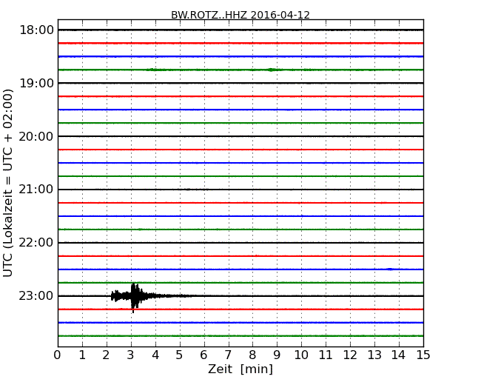Select the 21:00 y-axis tick label
The image size is (481, 385).
click(36, 190)
